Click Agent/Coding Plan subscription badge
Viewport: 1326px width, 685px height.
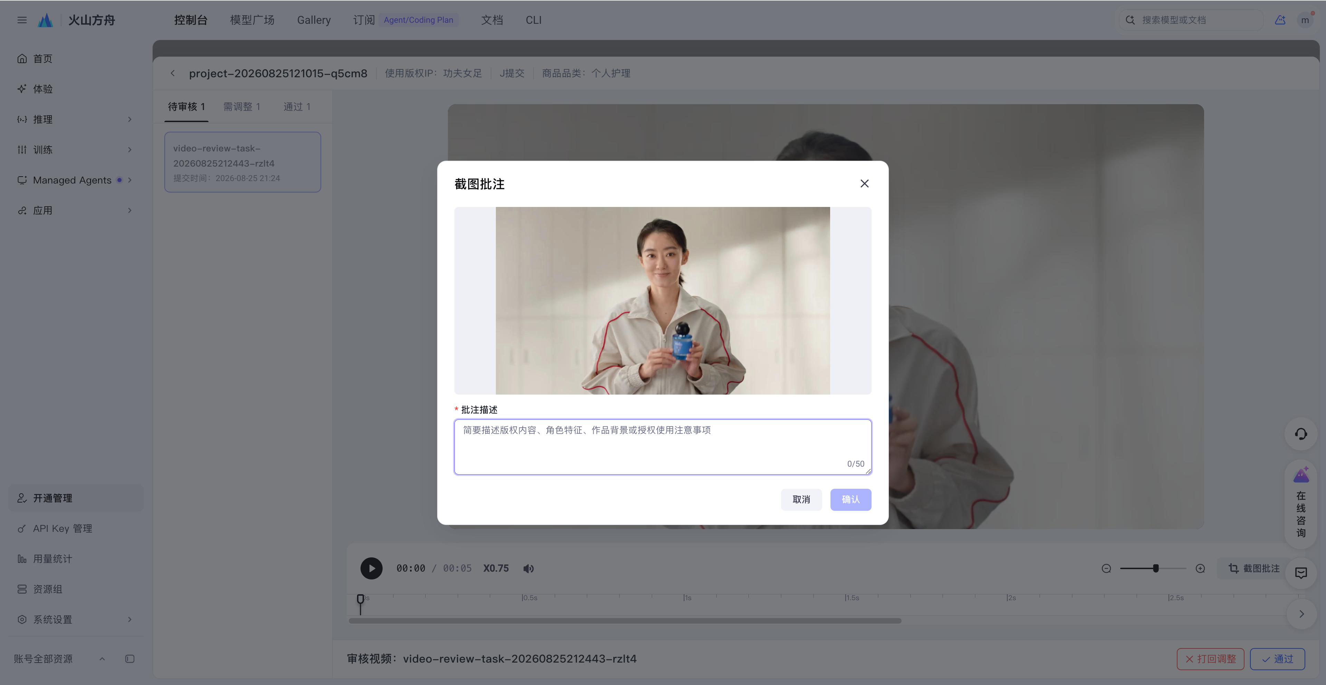point(418,20)
